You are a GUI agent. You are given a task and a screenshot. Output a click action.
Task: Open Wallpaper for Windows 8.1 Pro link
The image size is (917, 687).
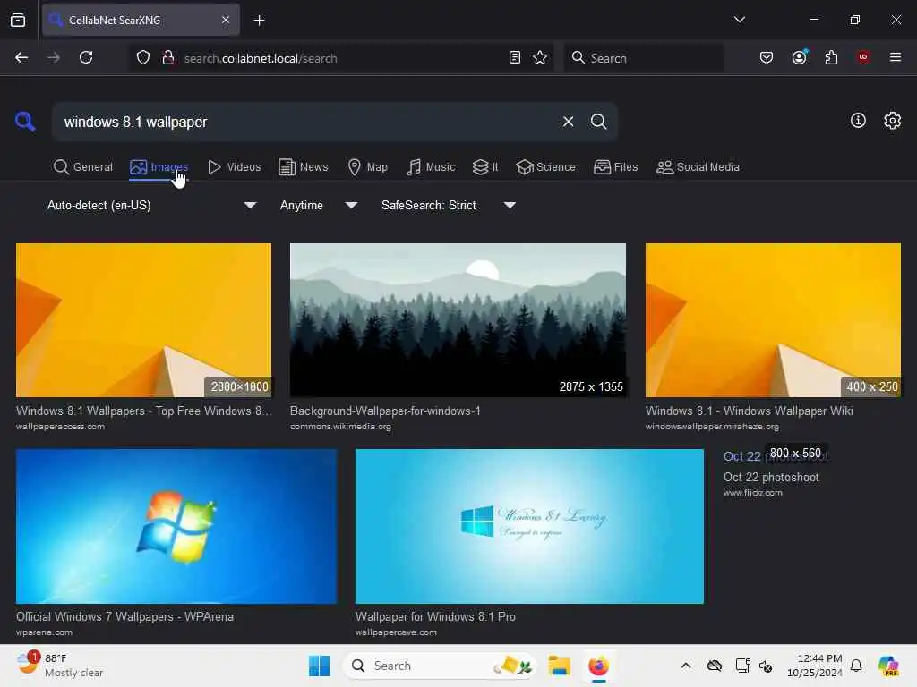[x=436, y=616]
